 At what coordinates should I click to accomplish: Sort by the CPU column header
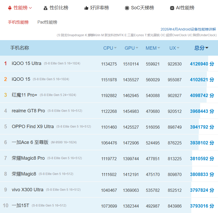tap(110, 48)
